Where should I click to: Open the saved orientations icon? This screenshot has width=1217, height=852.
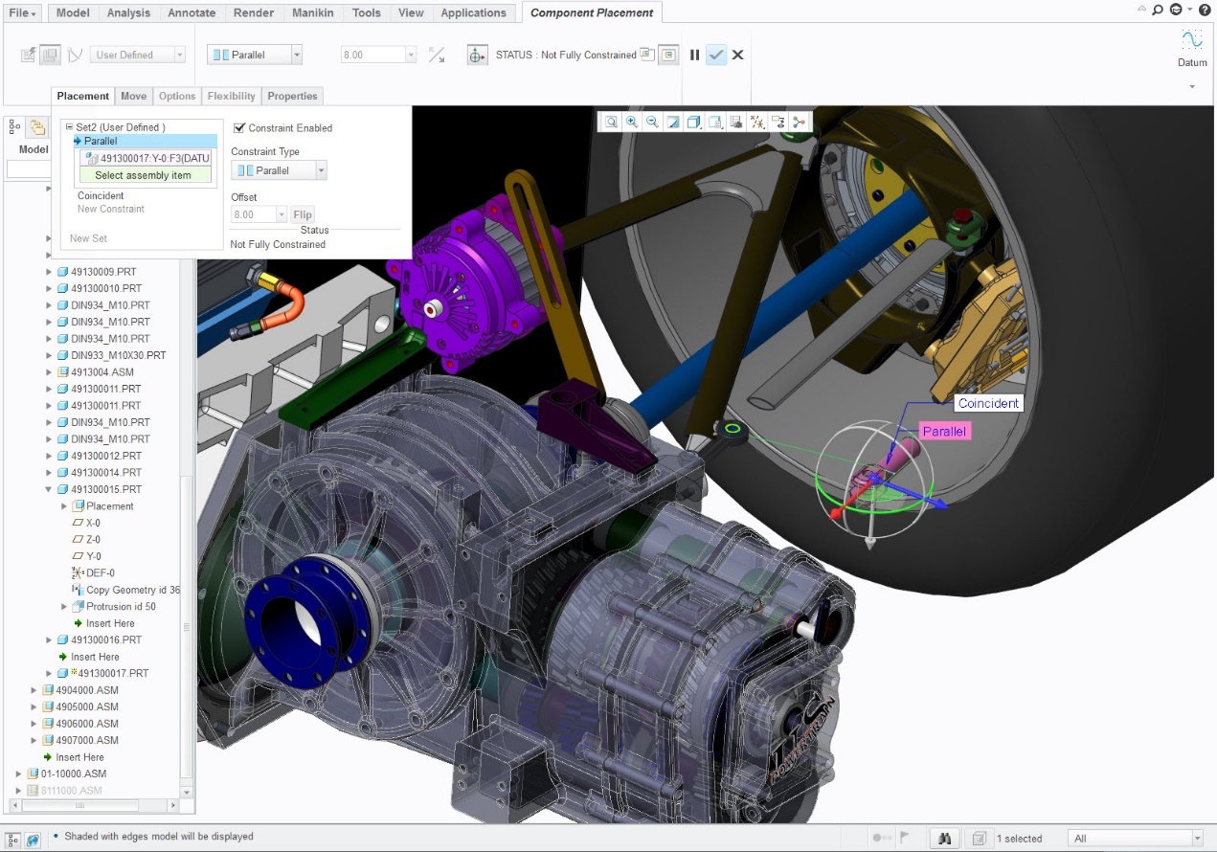714,122
